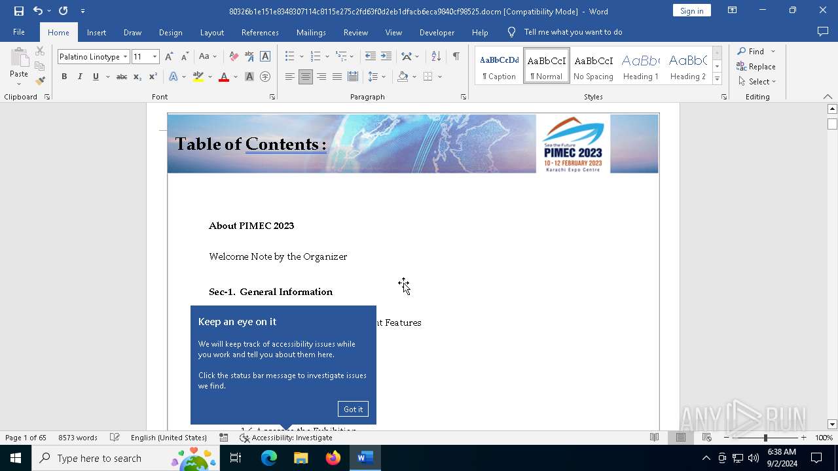Open the Font dialog launcher
Image resolution: width=838 pixels, height=471 pixels.
pos(272,97)
